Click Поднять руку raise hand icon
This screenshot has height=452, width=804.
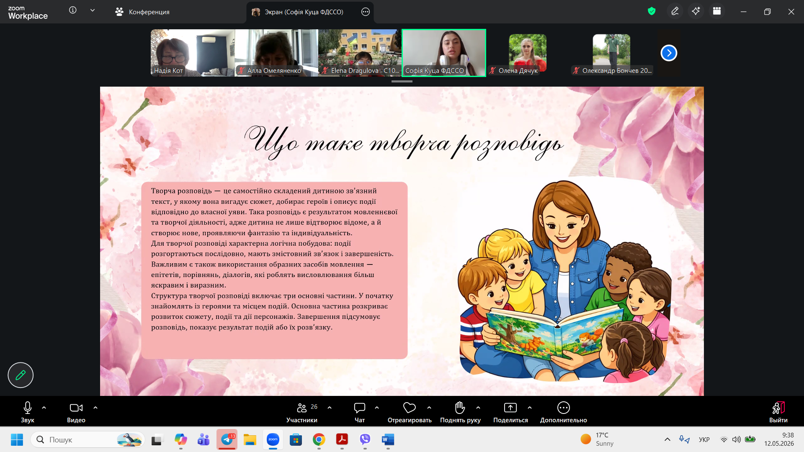click(x=460, y=413)
